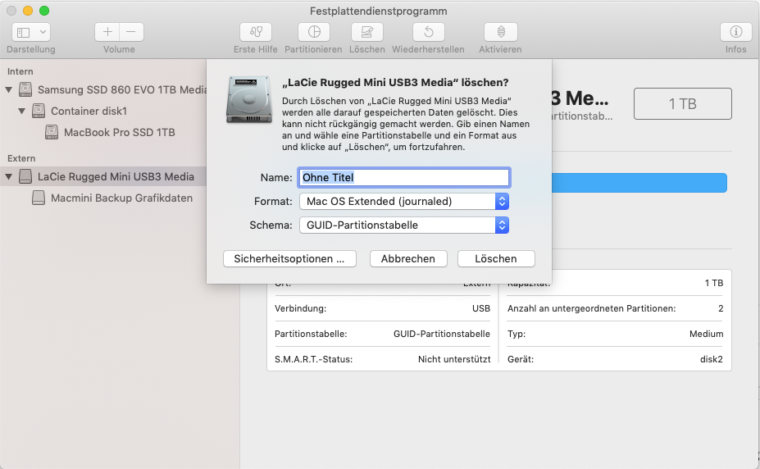Click the yellow minimize window button
760x469 pixels.
(x=28, y=11)
